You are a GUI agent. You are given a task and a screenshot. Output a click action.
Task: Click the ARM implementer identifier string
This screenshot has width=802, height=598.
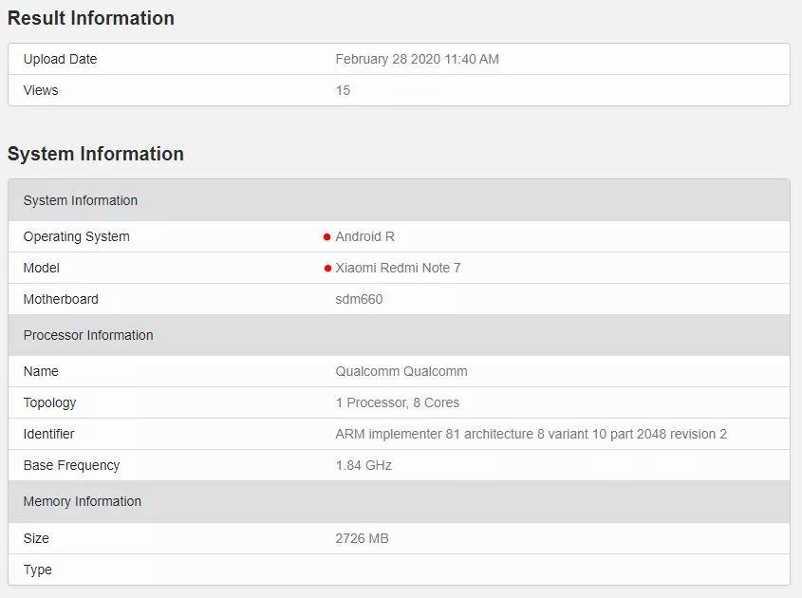[x=531, y=434]
